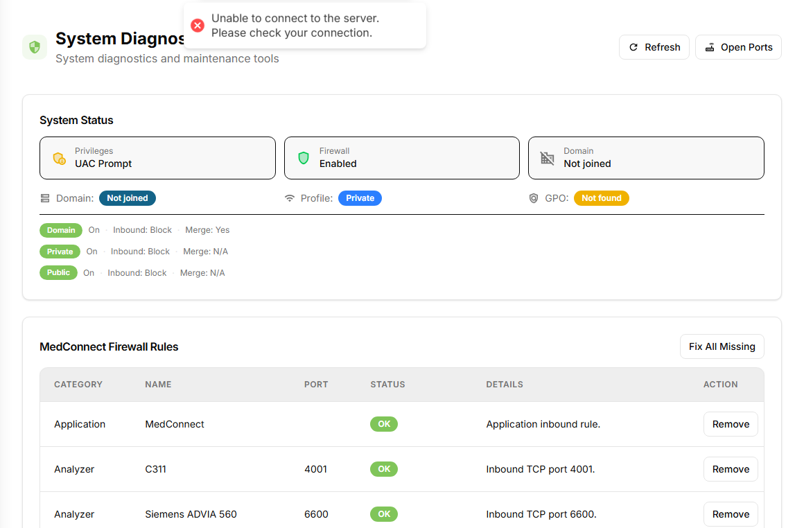Click the green Public profile tag

pyautogui.click(x=58, y=273)
